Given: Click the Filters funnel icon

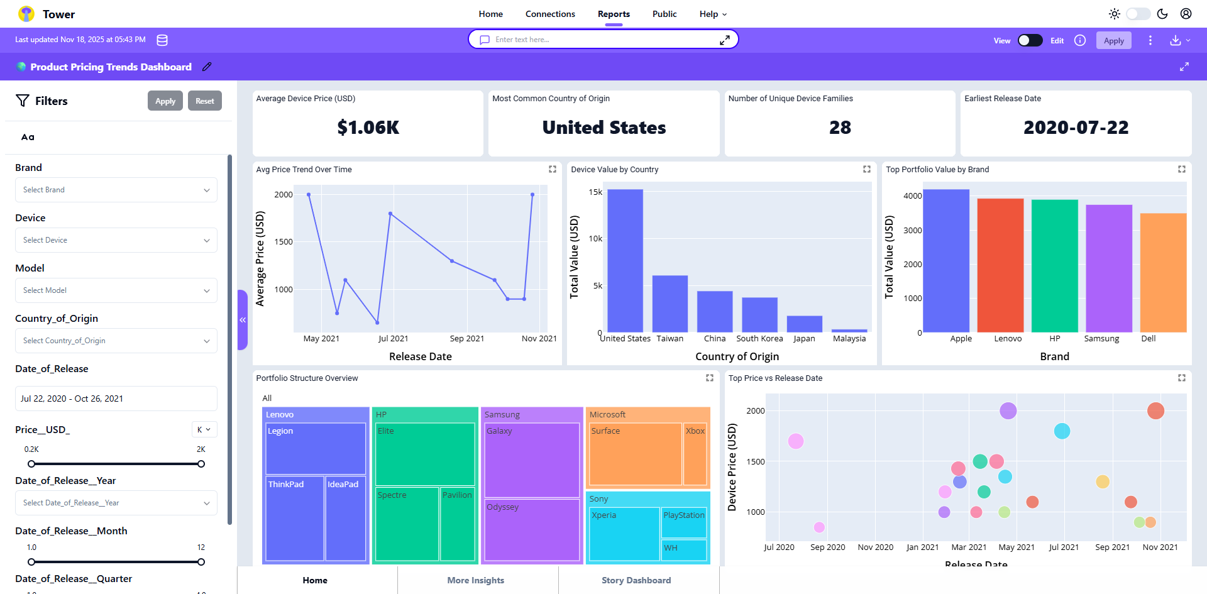Looking at the screenshot, I should pyautogui.click(x=23, y=101).
